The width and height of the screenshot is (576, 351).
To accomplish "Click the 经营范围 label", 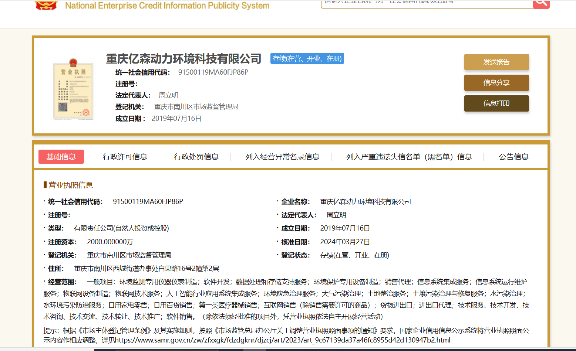I will tap(62, 282).
